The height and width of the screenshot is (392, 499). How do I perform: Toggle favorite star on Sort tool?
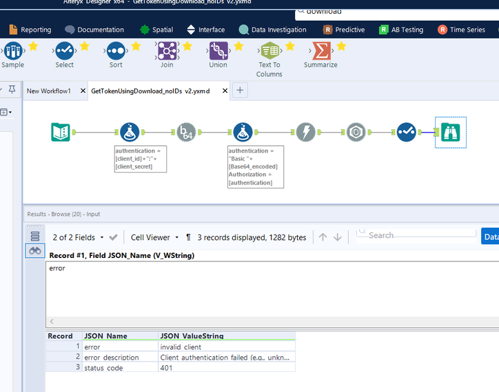pyautogui.click(x=136, y=46)
